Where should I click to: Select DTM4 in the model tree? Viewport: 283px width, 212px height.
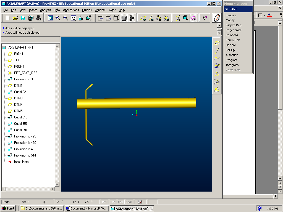click(18, 105)
